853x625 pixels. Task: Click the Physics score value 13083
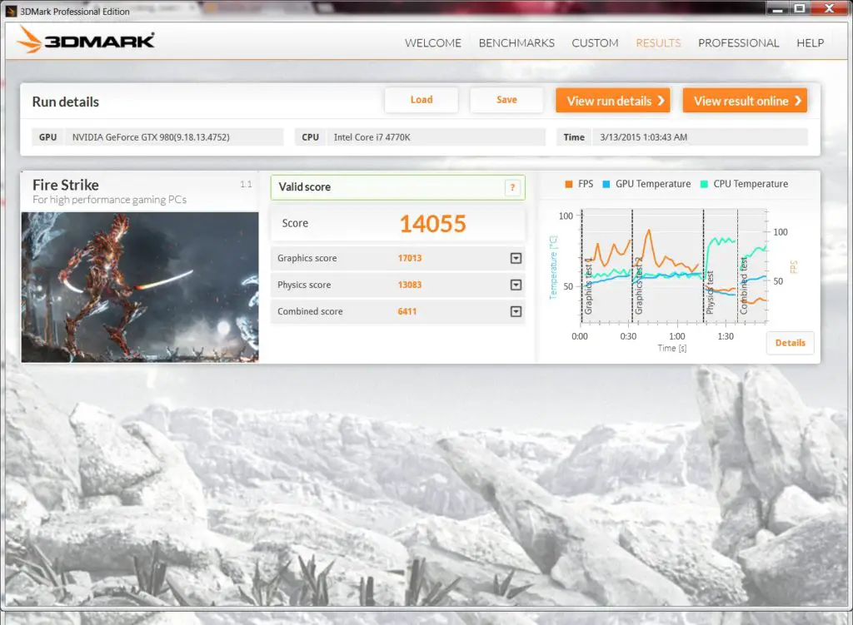tap(410, 285)
